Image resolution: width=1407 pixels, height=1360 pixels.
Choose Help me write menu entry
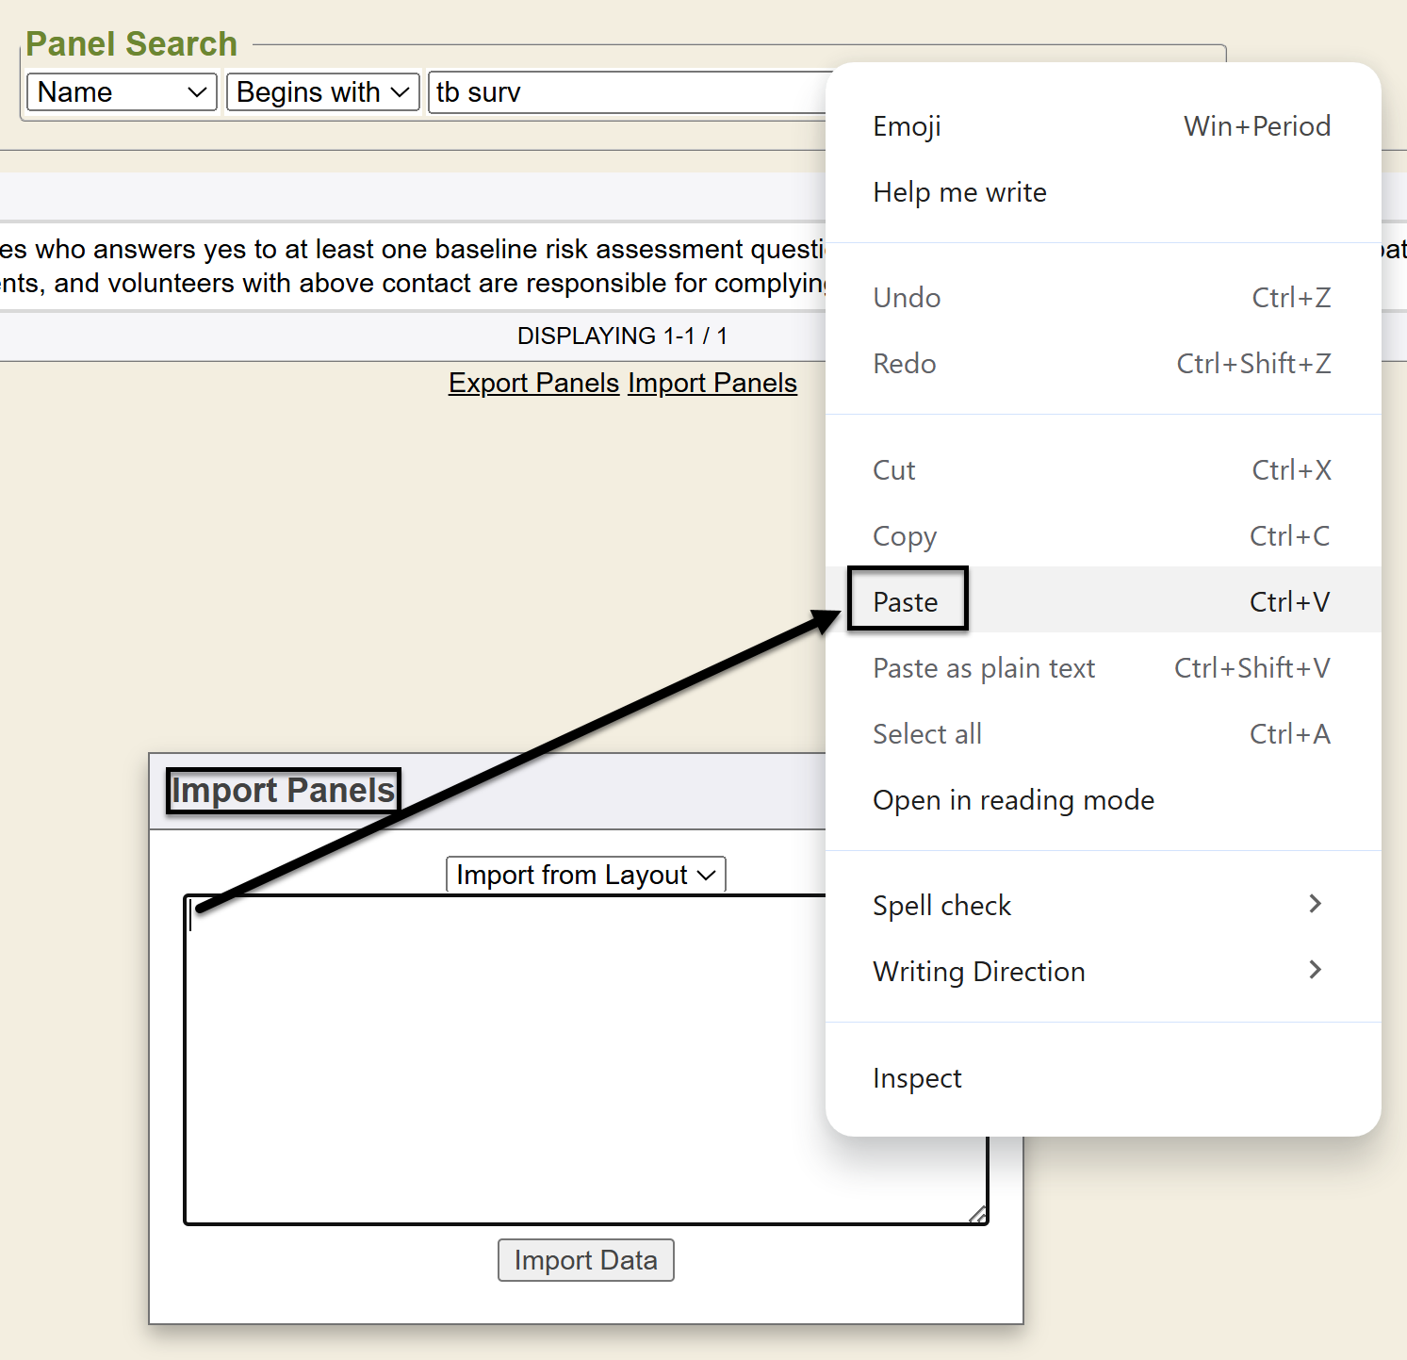[x=959, y=192]
